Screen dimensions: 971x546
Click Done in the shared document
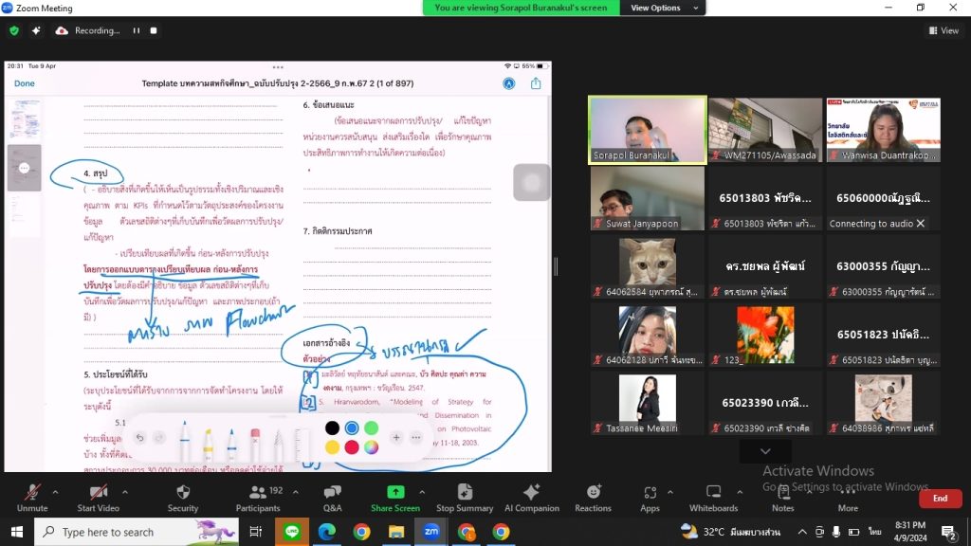tap(24, 83)
